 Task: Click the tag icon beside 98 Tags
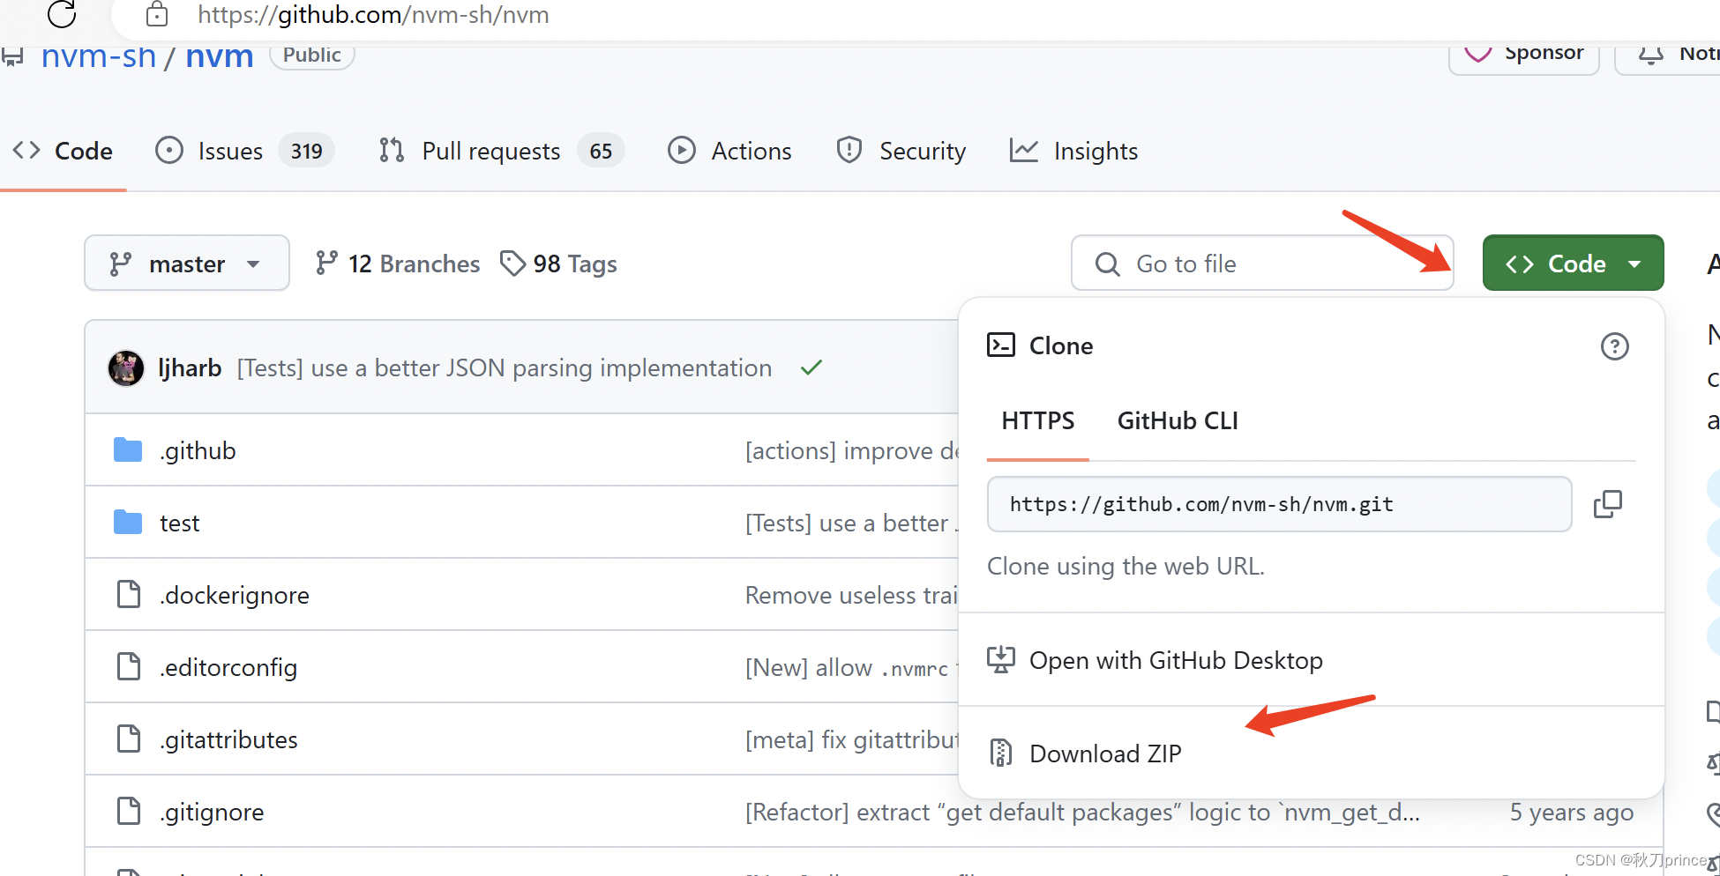pyautogui.click(x=512, y=263)
